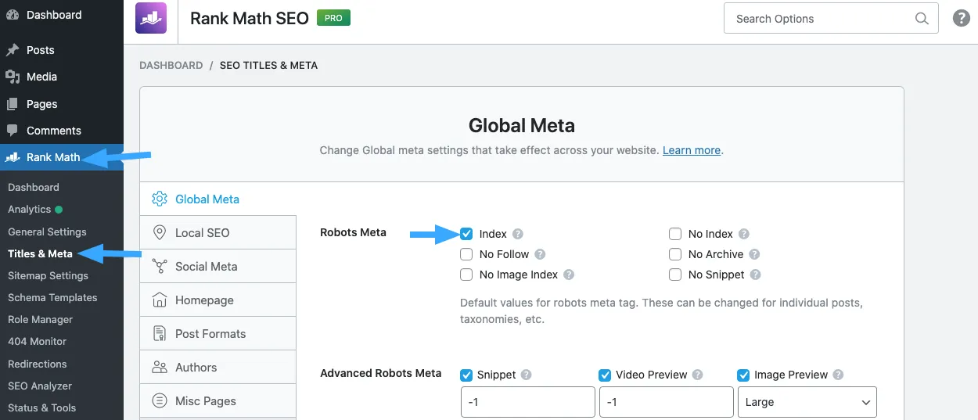Click help icon next to Index checkbox
The image size is (978, 420).
coord(518,234)
